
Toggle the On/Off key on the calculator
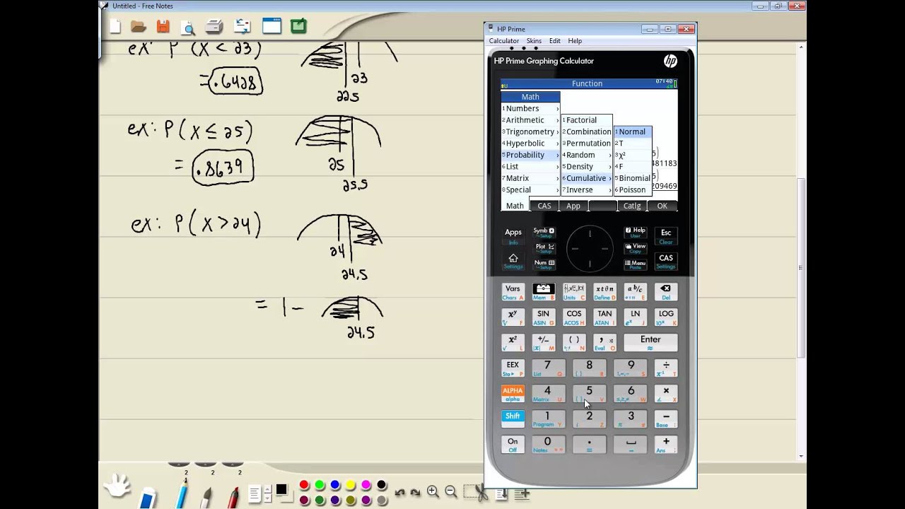(x=513, y=444)
